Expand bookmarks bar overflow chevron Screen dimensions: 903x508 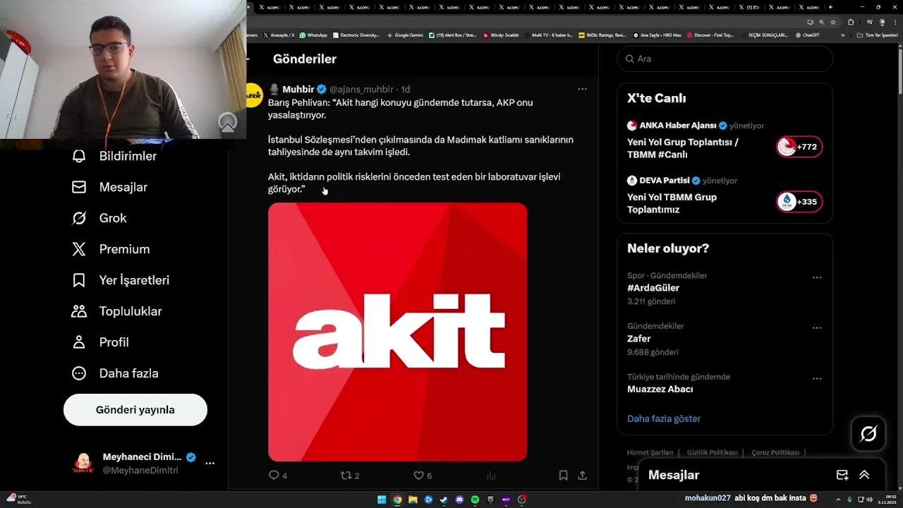pos(842,35)
